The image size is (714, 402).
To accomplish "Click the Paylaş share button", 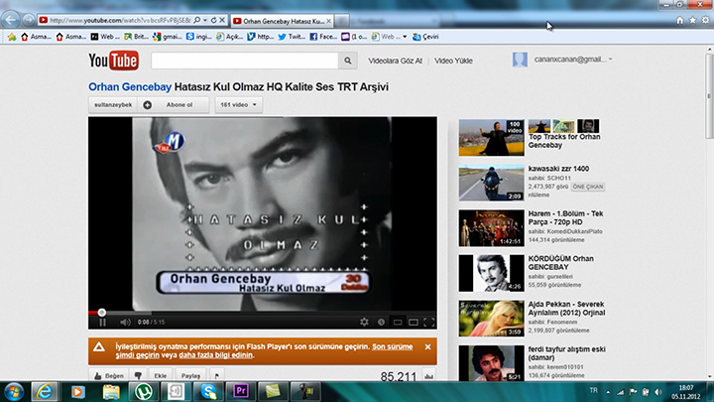I will tap(190, 375).
